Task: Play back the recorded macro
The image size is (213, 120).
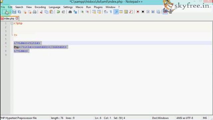Action: pos(148,12)
